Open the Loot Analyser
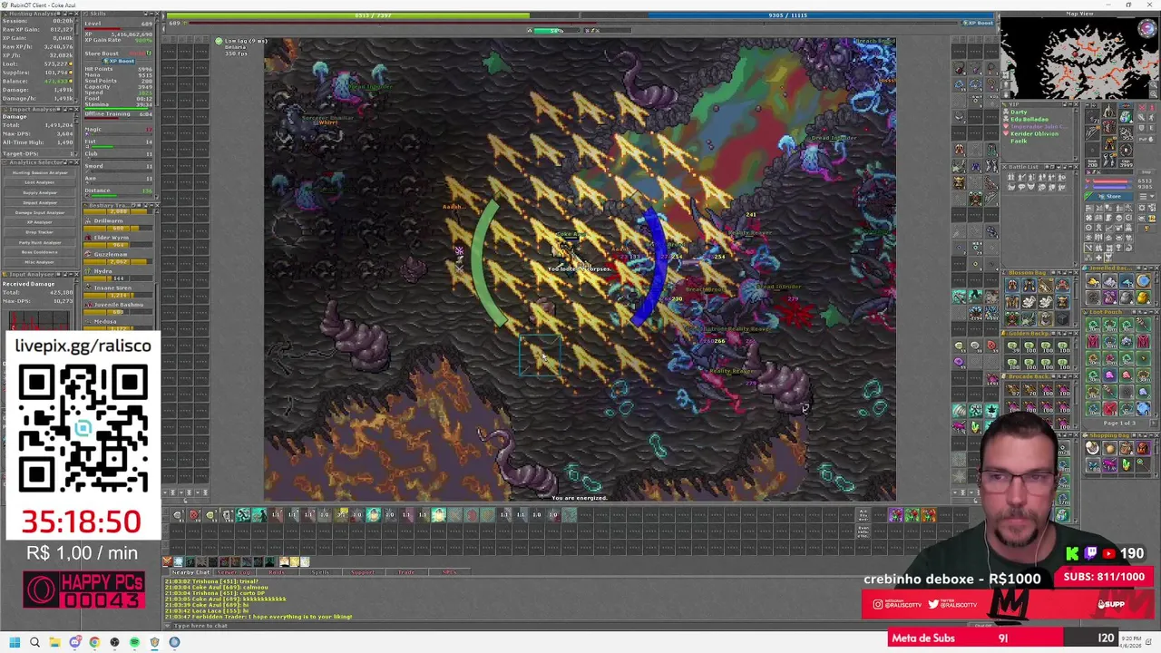Image resolution: width=1161 pixels, height=653 pixels. pos(39,182)
